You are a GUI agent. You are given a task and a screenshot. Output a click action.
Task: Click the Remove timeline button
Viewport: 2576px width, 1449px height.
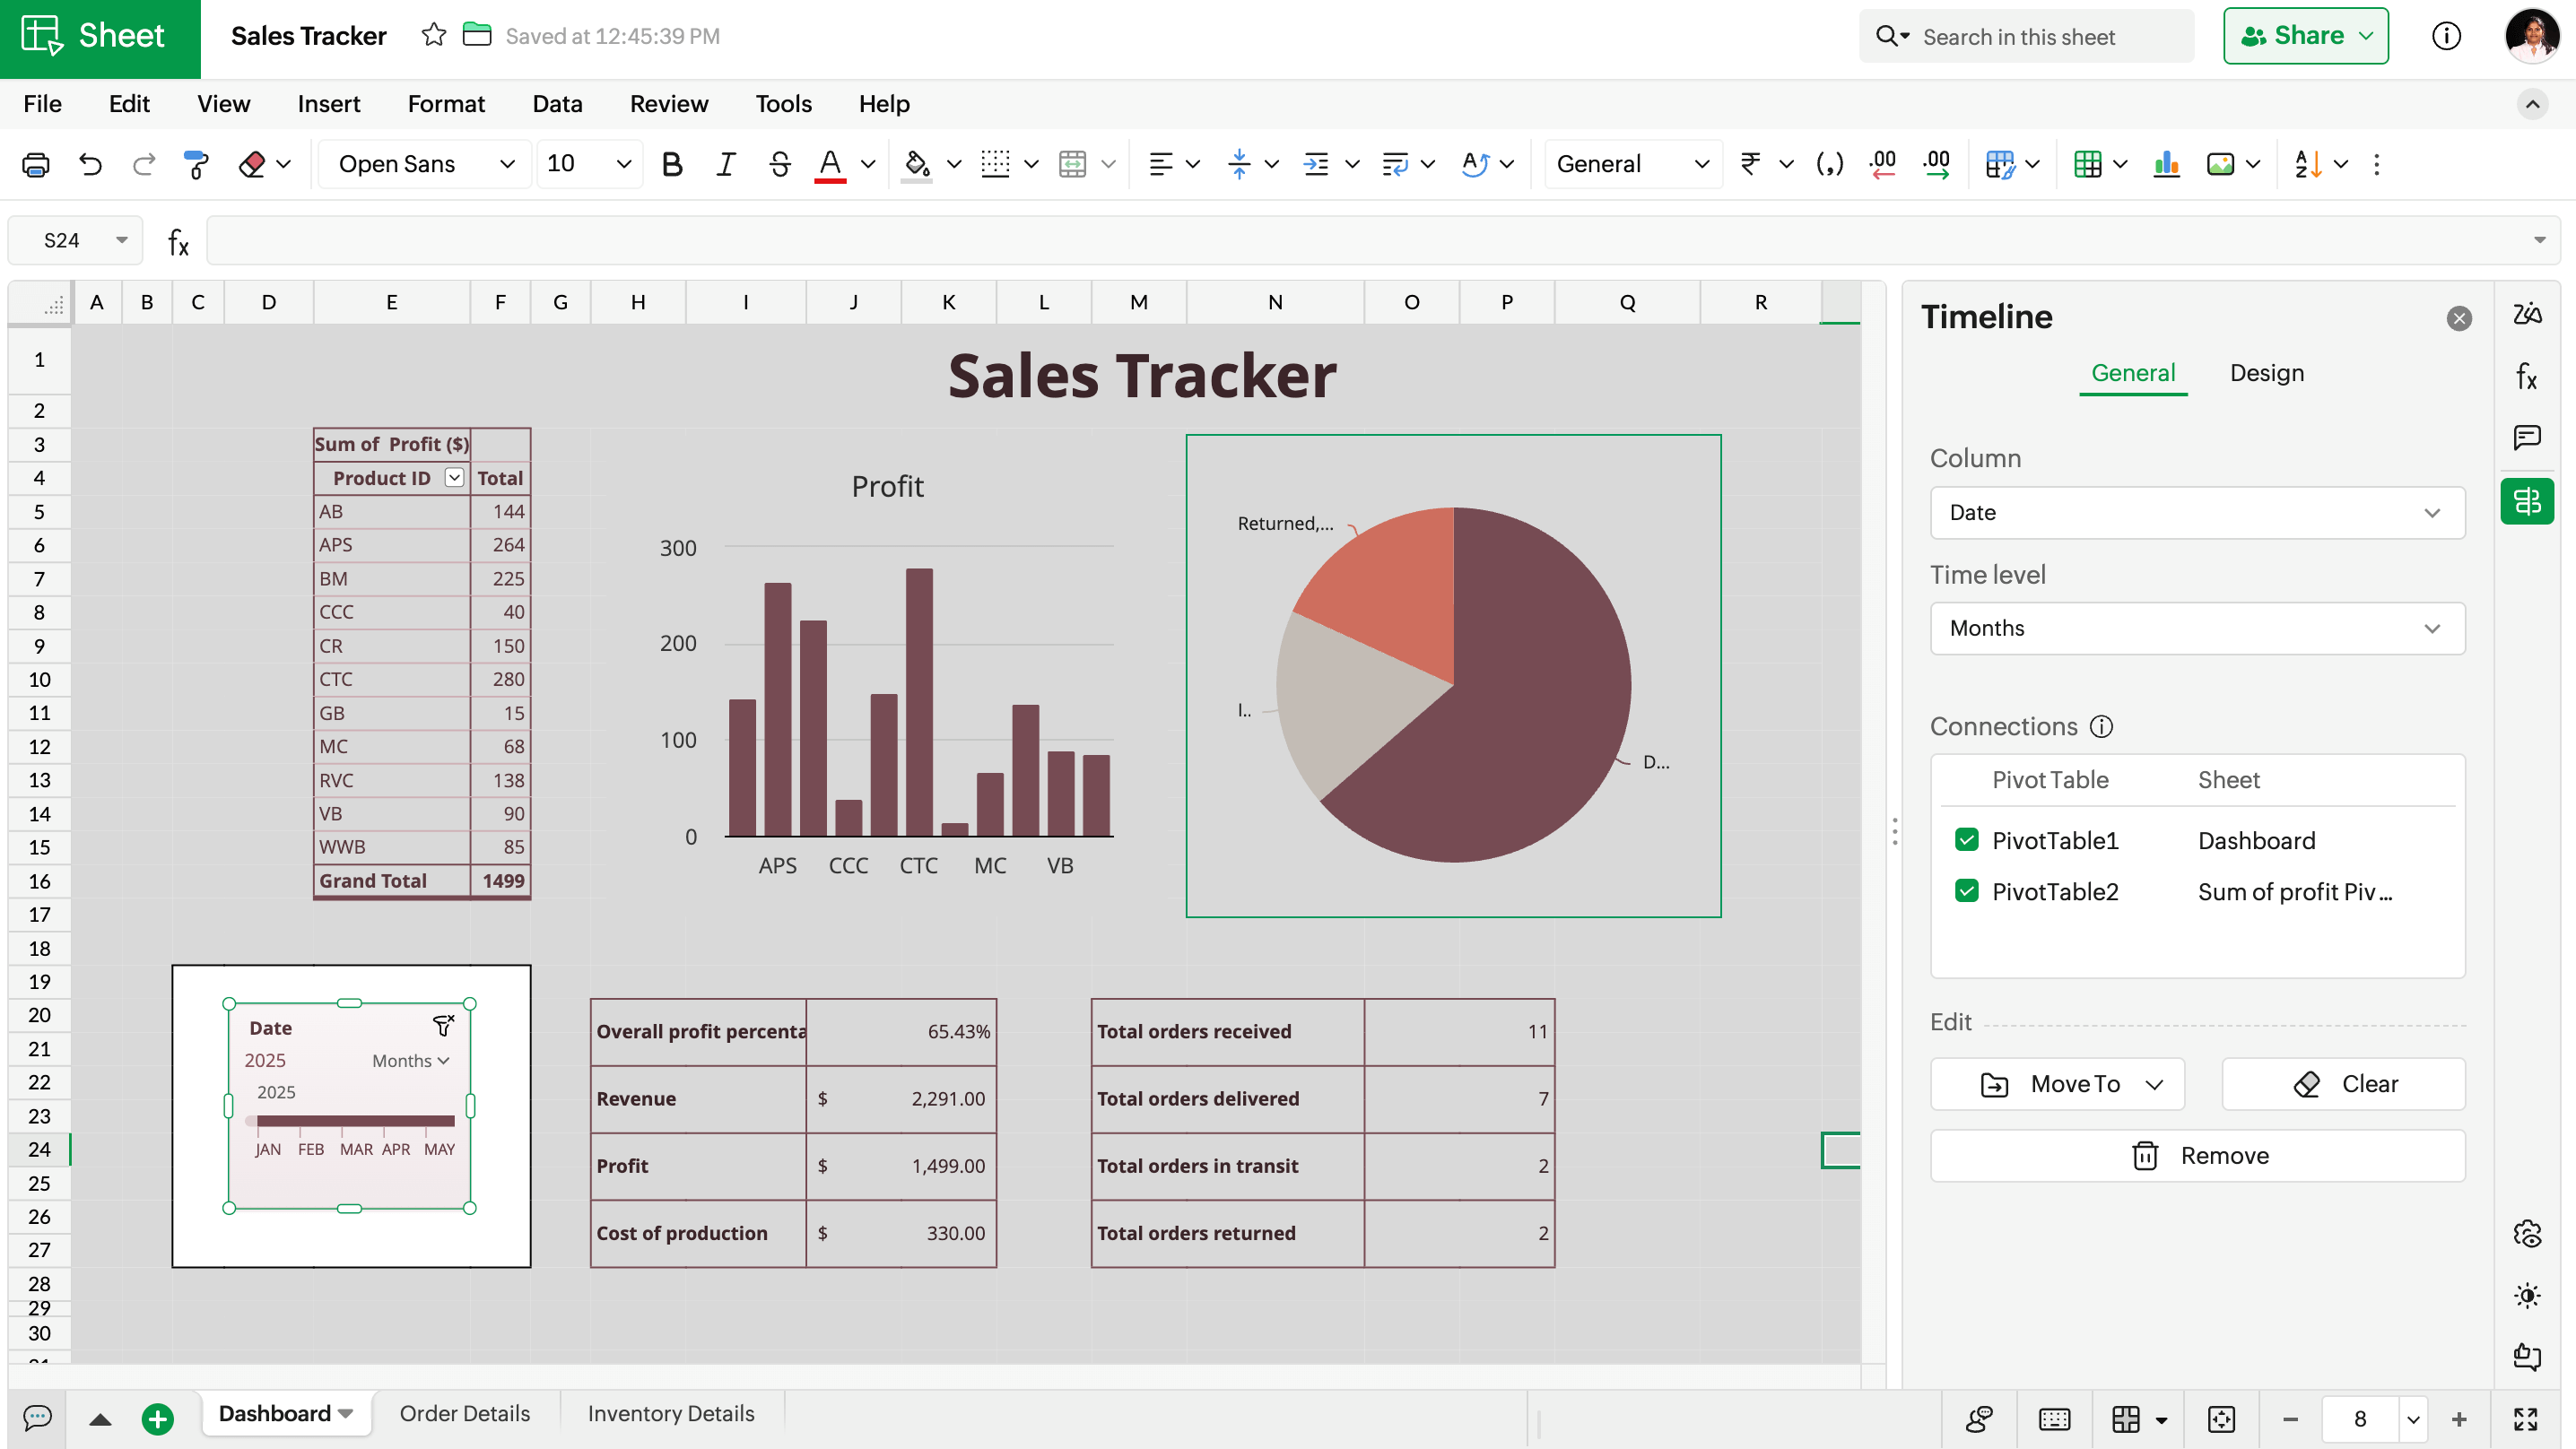coord(2197,1155)
